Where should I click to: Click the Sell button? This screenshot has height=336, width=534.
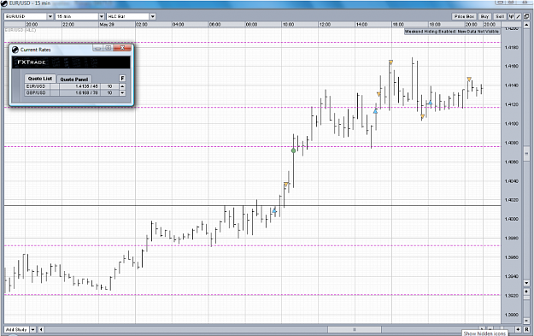click(x=500, y=16)
